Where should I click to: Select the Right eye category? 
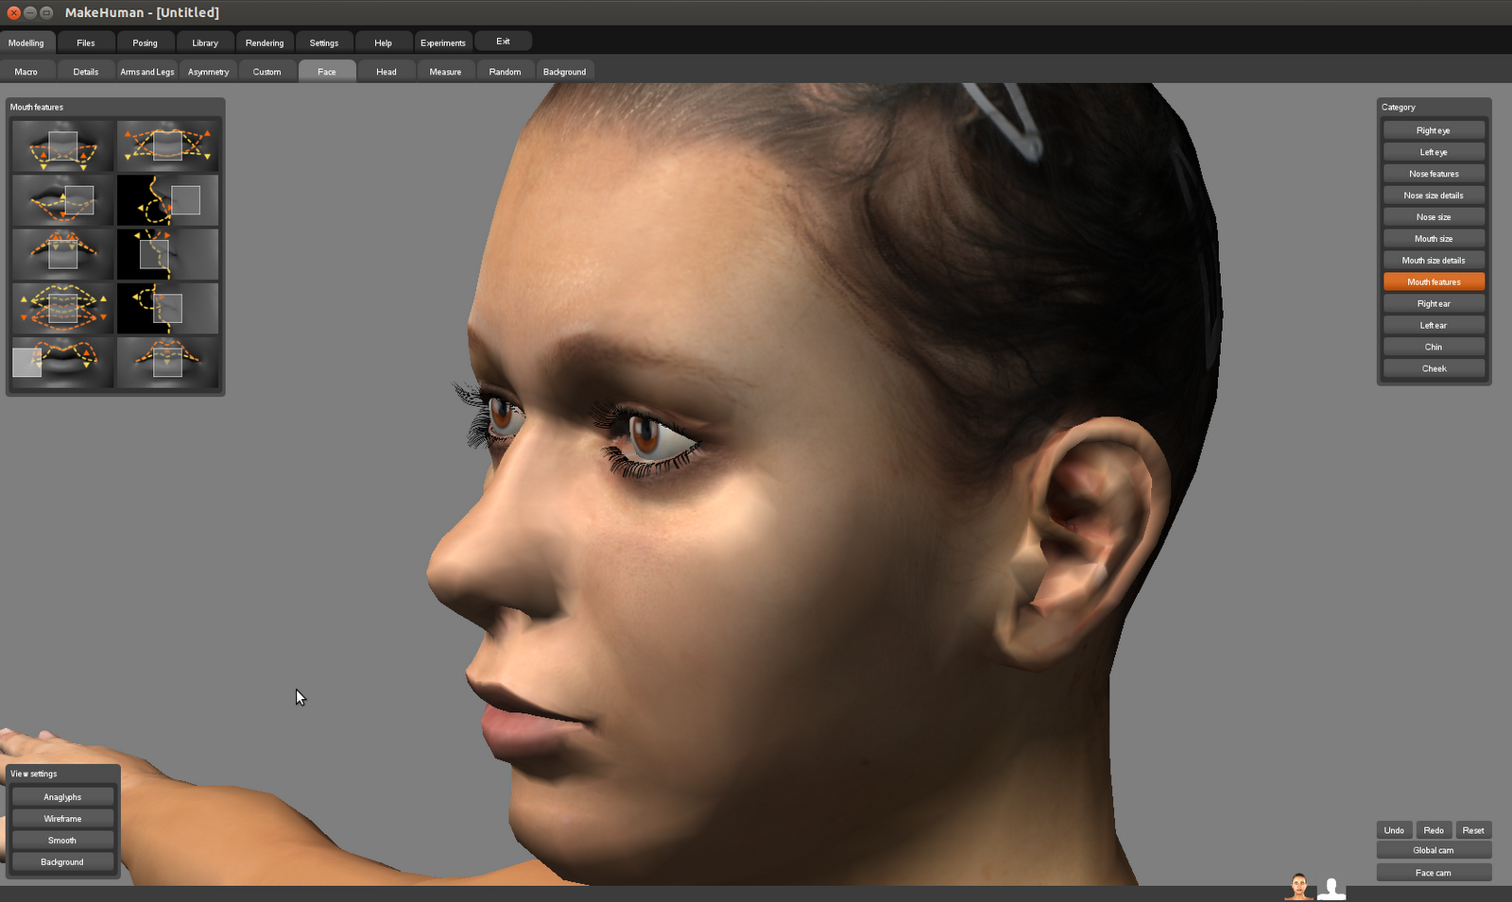pyautogui.click(x=1434, y=130)
